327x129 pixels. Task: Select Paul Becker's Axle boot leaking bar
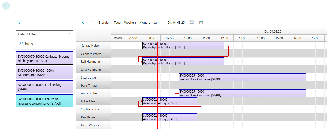tap(170, 117)
